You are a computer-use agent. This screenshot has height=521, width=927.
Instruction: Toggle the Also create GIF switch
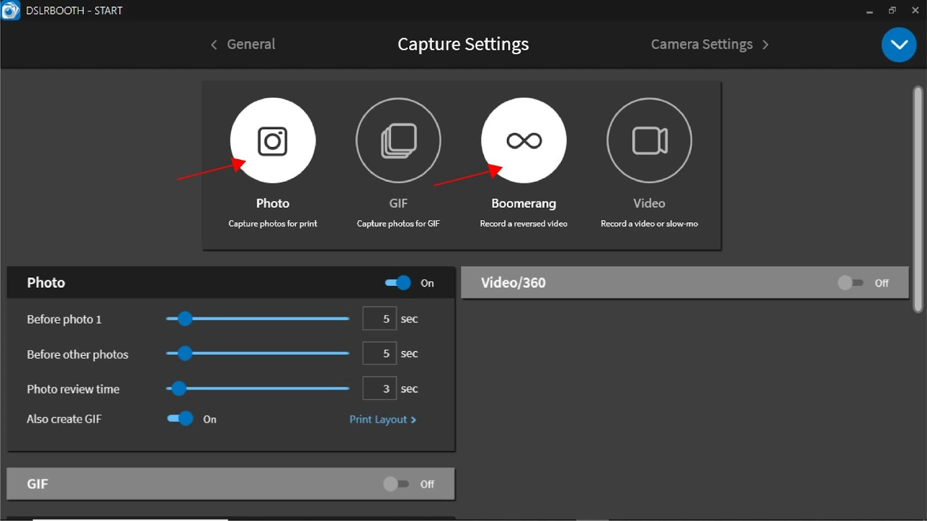coord(180,419)
